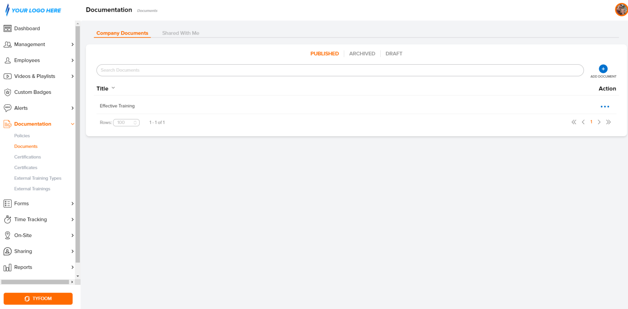Click the ADD DOCUMENT button
The width and height of the screenshot is (628, 309).
603,69
